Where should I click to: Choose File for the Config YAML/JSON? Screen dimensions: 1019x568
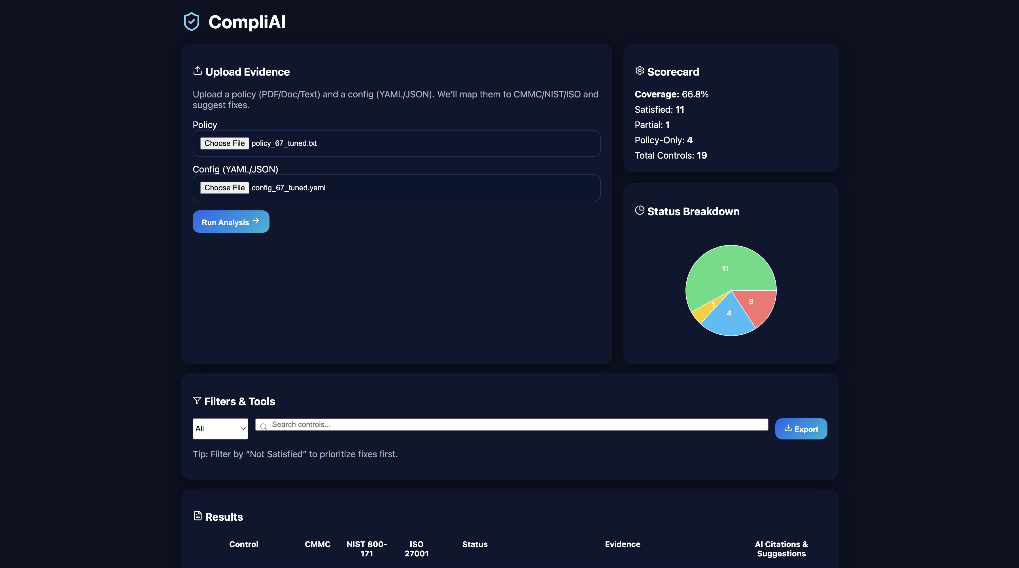click(x=224, y=188)
